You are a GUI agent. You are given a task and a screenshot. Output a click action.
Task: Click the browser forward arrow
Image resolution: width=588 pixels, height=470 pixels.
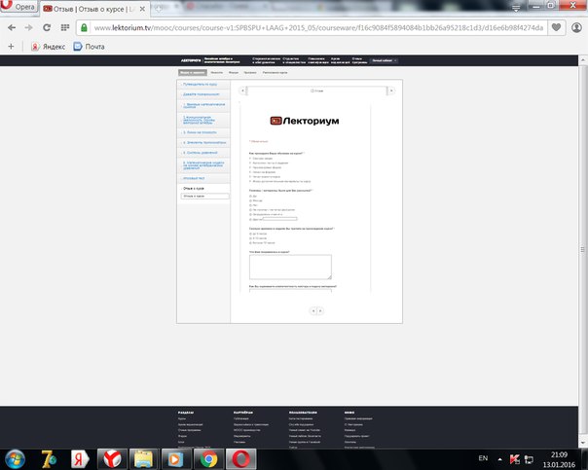pyautogui.click(x=28, y=28)
